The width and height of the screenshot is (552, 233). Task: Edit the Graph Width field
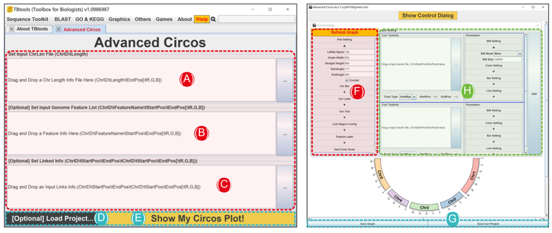pos(359,57)
